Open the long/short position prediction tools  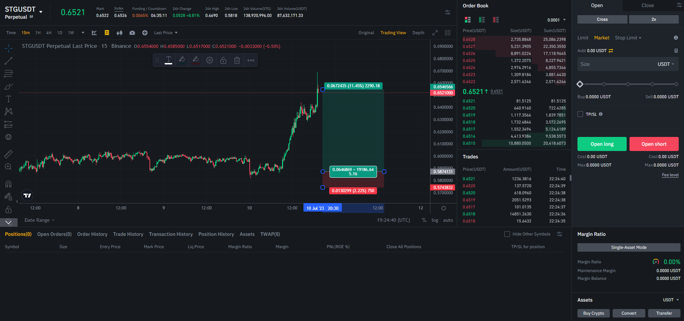[8, 124]
